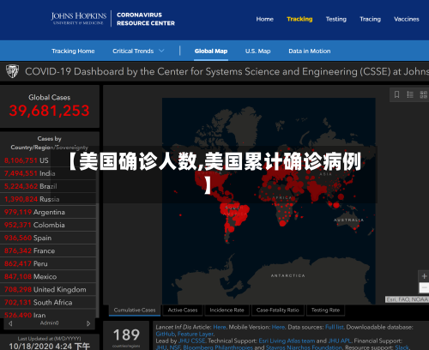
Task: Open the JHU APL link
Action: (340, 341)
